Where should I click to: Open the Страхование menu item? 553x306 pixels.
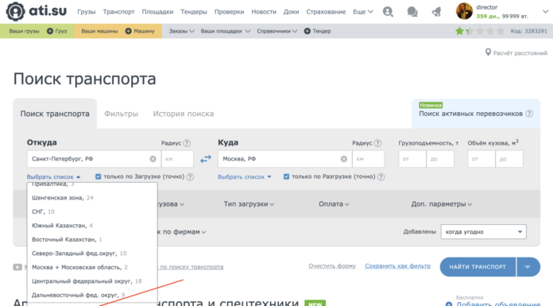coord(326,12)
